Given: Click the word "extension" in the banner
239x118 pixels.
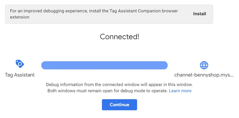Looking at the screenshot, I should (x=20, y=17).
